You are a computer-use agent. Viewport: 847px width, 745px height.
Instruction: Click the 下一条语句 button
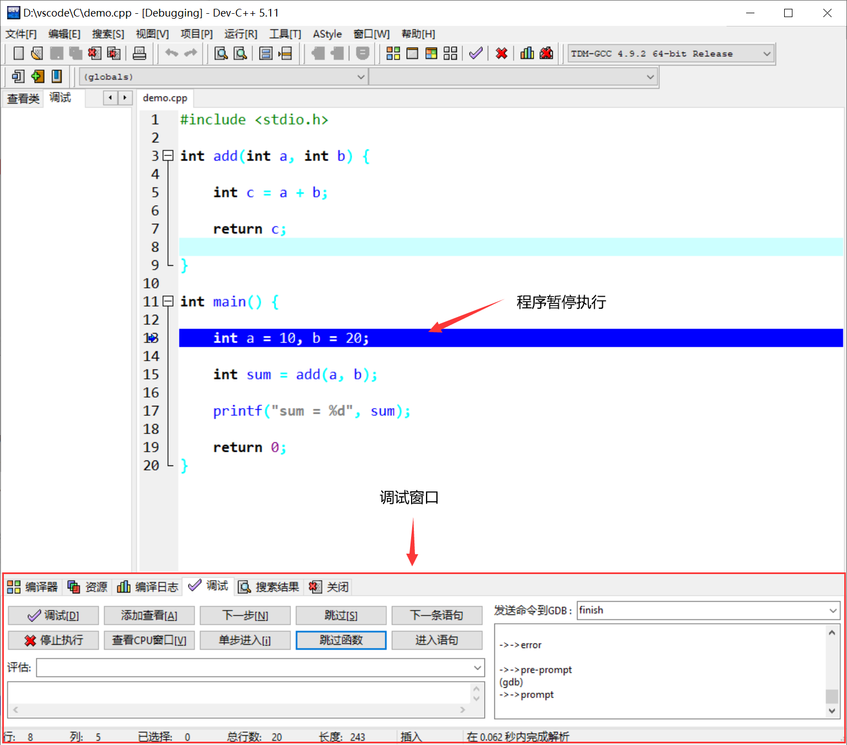click(x=437, y=615)
